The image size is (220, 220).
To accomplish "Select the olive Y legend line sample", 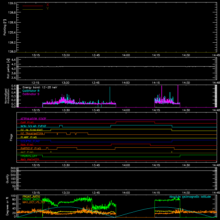I will (x=33, y=9).
